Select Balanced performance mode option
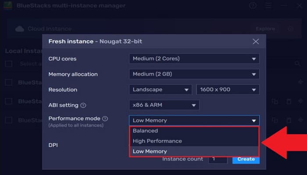This screenshot has height=175, width=307. click(x=194, y=131)
